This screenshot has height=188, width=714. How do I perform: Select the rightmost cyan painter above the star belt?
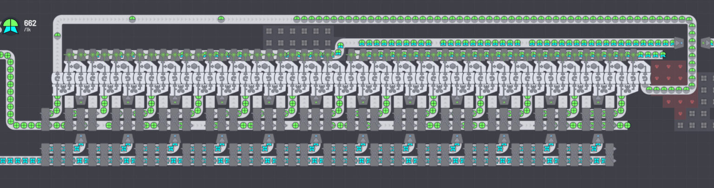pyautogui.click(x=598, y=139)
